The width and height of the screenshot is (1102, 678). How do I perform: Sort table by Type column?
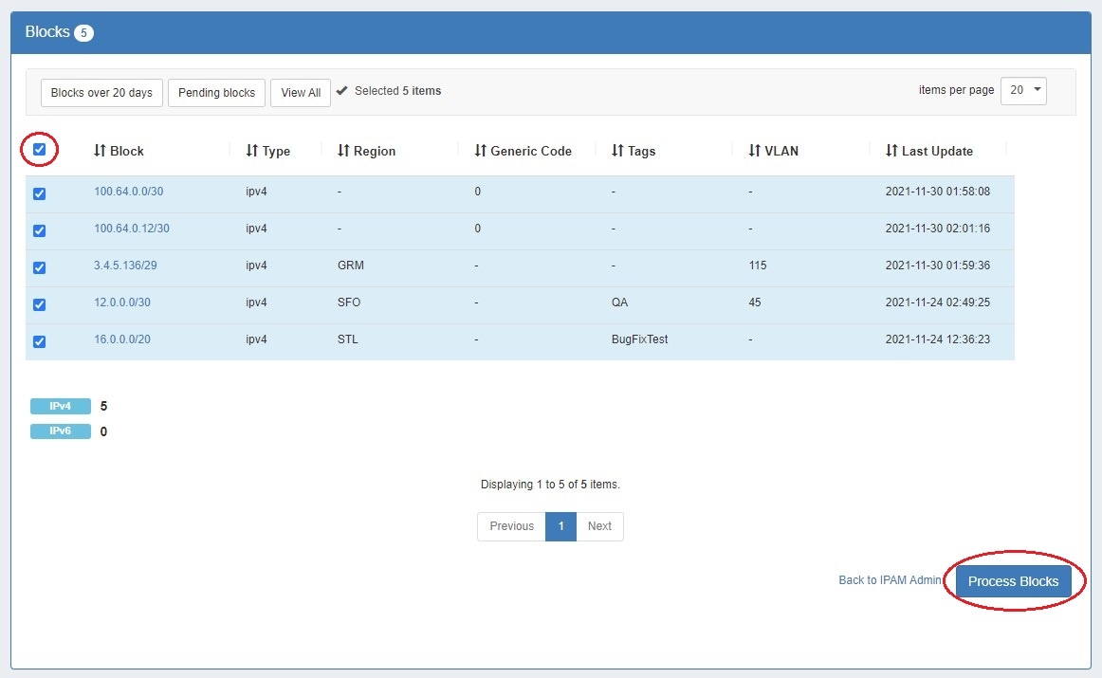267,151
